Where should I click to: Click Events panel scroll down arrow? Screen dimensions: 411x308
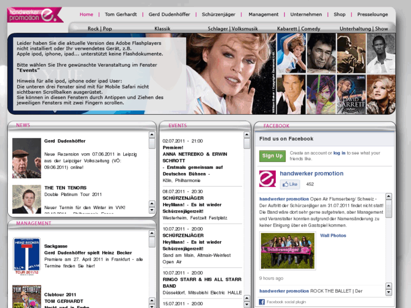[x=246, y=305]
